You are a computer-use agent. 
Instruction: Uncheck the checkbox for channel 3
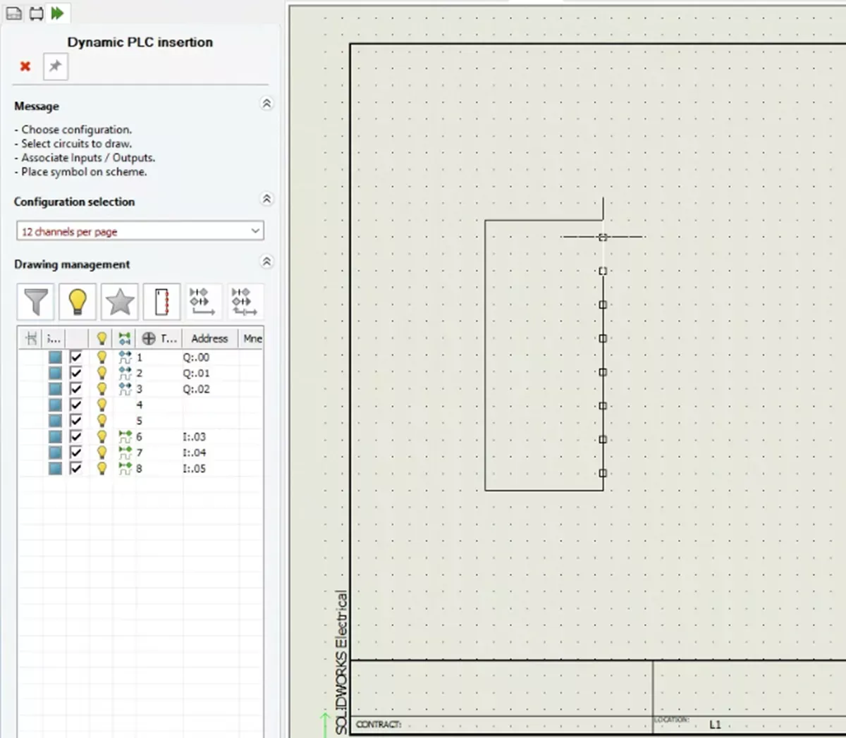[76, 388]
